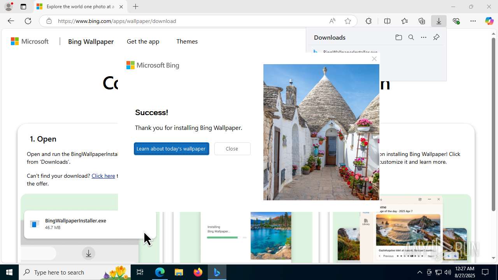Click the taskbar search box
The width and height of the screenshot is (498, 280).
[75, 272]
